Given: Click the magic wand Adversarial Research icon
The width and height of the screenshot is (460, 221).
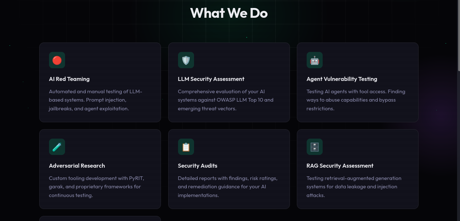Looking at the screenshot, I should point(57,147).
